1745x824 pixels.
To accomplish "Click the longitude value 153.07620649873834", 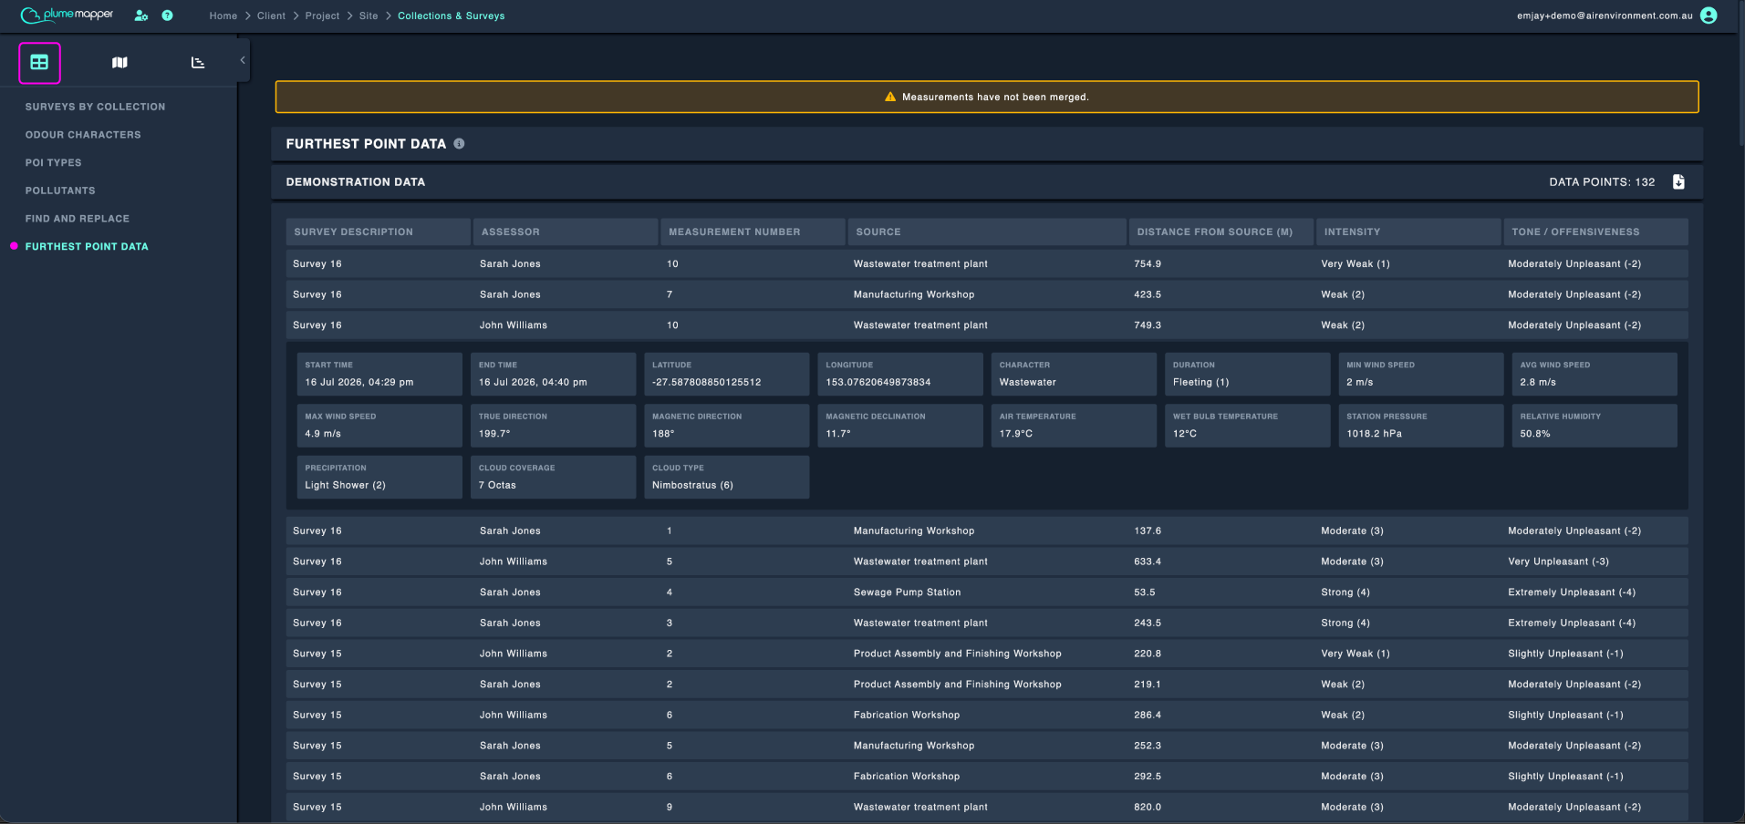I will point(878,383).
